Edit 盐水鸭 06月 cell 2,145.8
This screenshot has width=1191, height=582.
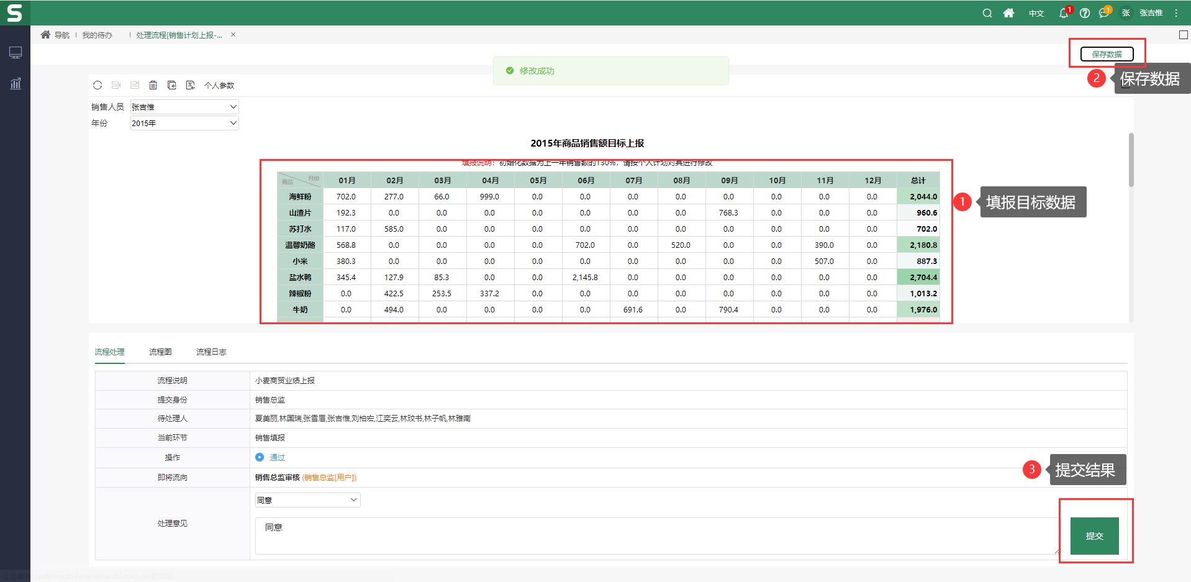(585, 277)
